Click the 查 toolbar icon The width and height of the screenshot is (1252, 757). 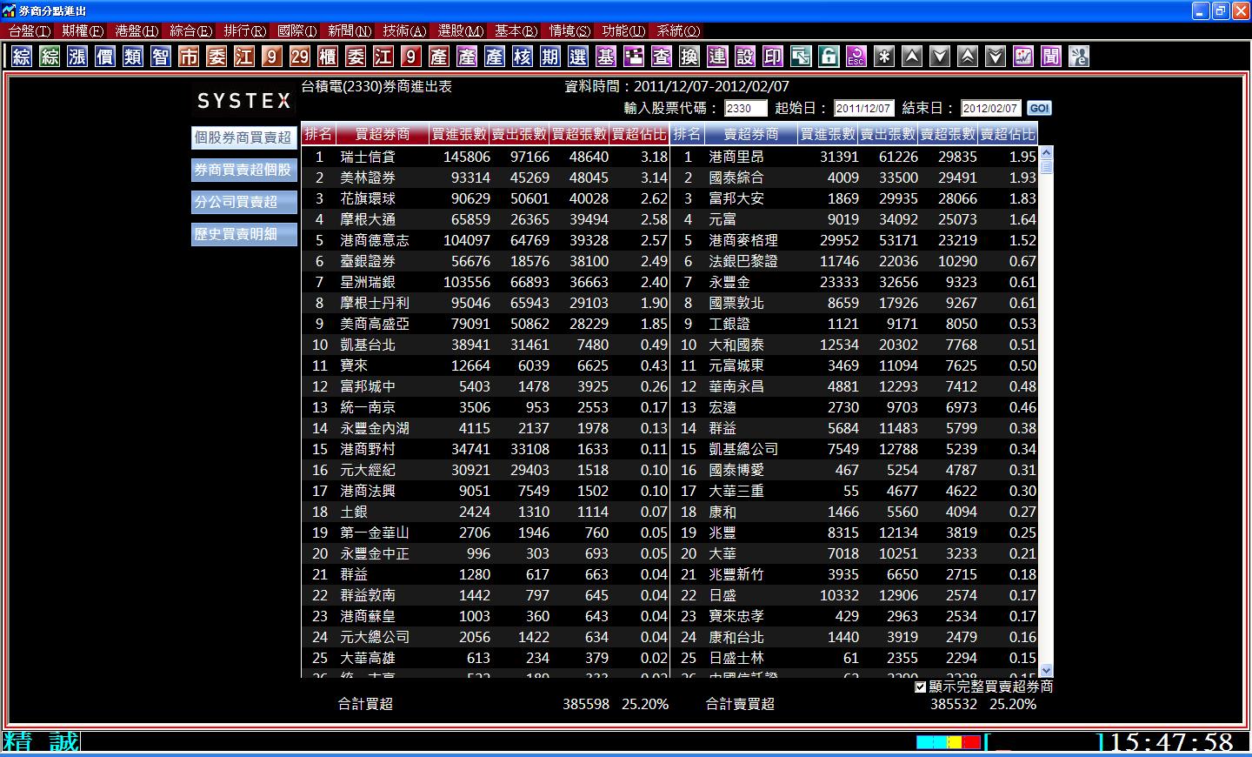662,57
